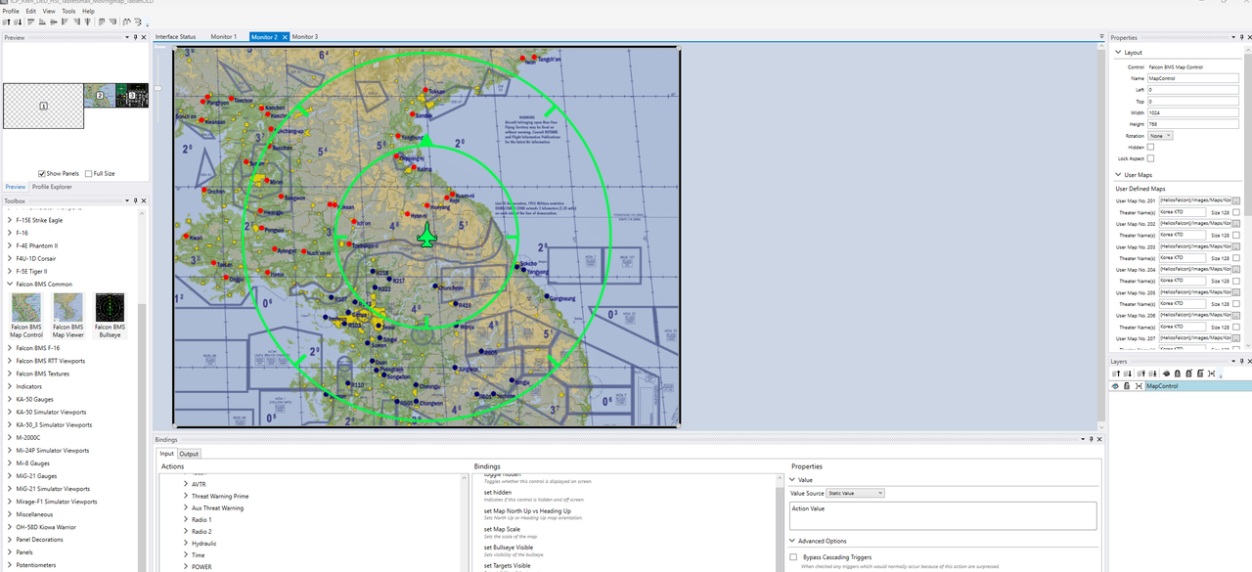Screen dimensions: 1252x572
Task: Select Falcon BMS Map Control toolbox item
Action: (26, 315)
